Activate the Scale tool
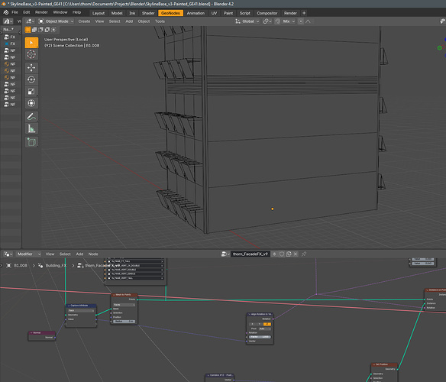446x382 pixels. pos(31,92)
